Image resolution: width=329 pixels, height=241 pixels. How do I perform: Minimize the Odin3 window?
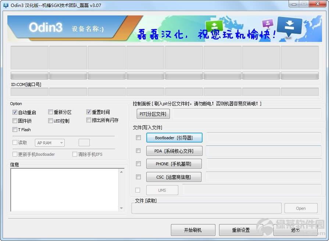click(294, 4)
